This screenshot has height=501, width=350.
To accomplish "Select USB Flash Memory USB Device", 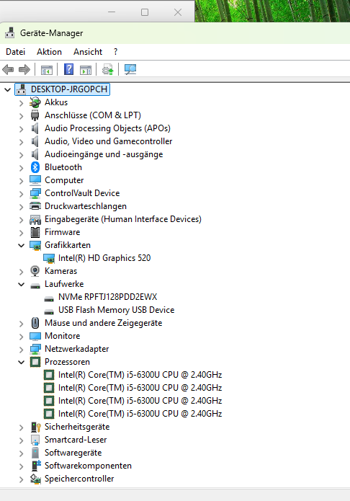I will [116, 310].
